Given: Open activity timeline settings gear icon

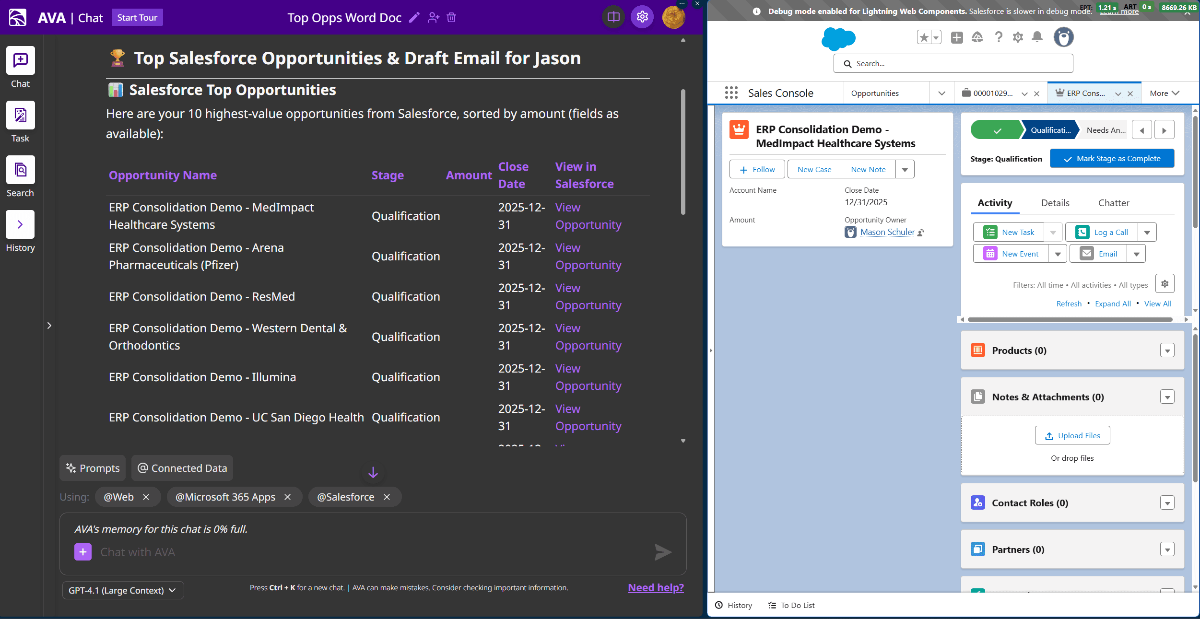Looking at the screenshot, I should coord(1165,284).
